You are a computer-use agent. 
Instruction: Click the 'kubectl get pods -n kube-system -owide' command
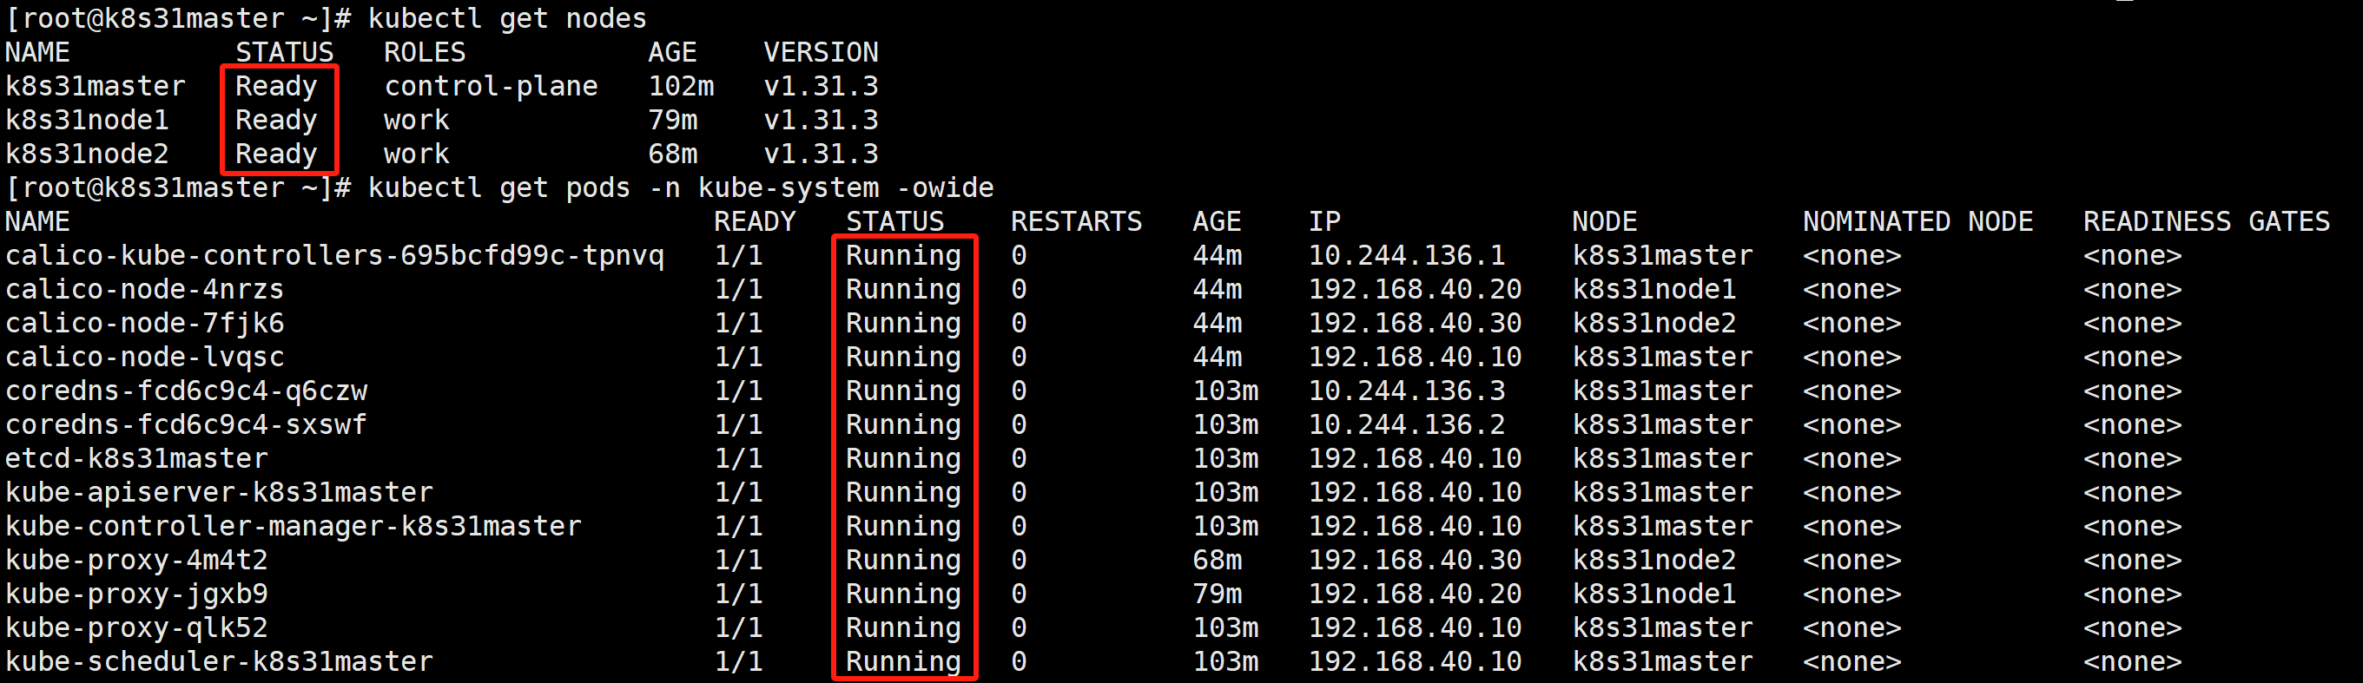[x=681, y=188]
